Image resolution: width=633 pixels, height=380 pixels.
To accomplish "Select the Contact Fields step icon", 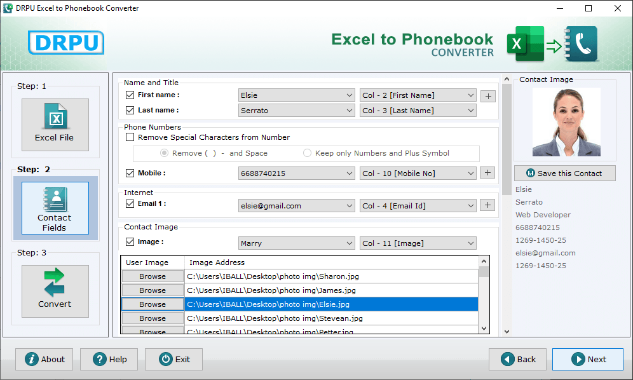I will pyautogui.click(x=55, y=208).
